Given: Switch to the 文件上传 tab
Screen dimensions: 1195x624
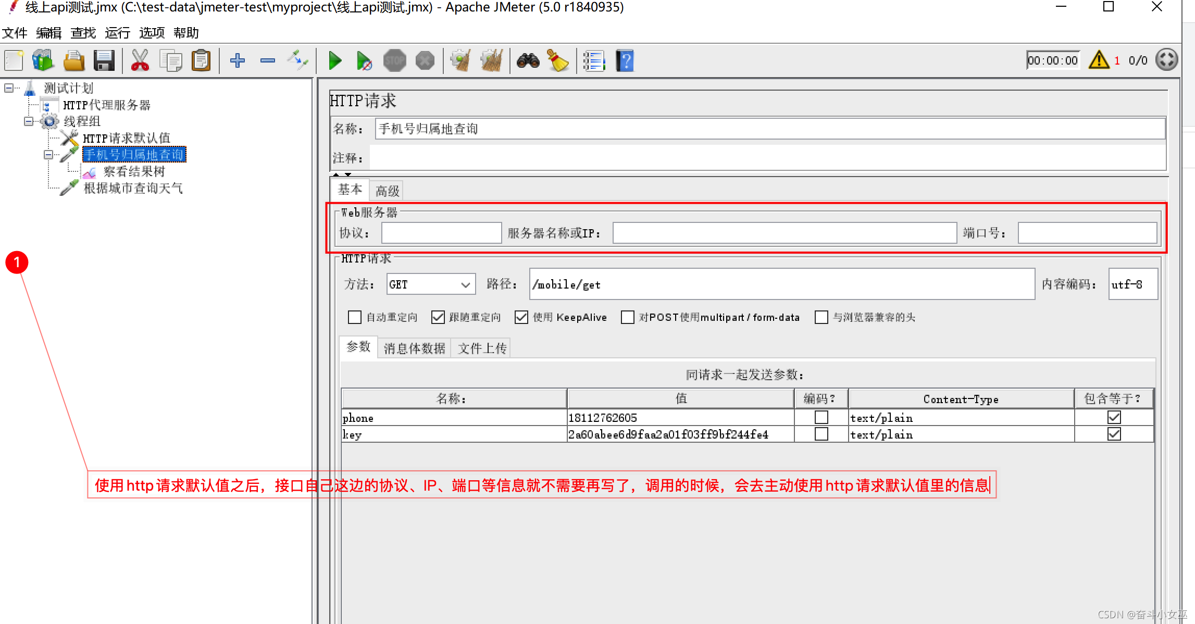Looking at the screenshot, I should click(482, 348).
